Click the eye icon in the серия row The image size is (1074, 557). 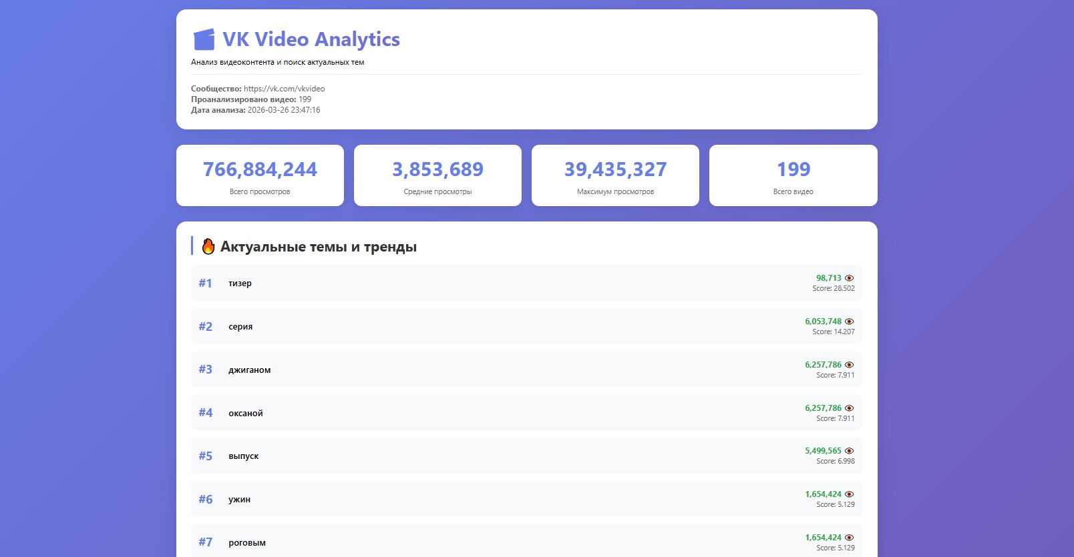[849, 322]
